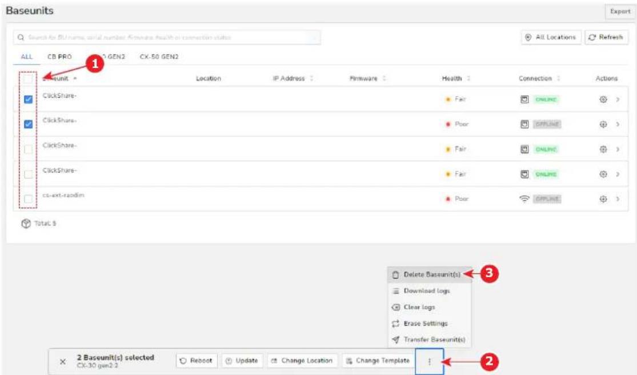Click the wired connection icon beside OFFLINE ClickShare
637x375 pixels.
tap(524, 124)
